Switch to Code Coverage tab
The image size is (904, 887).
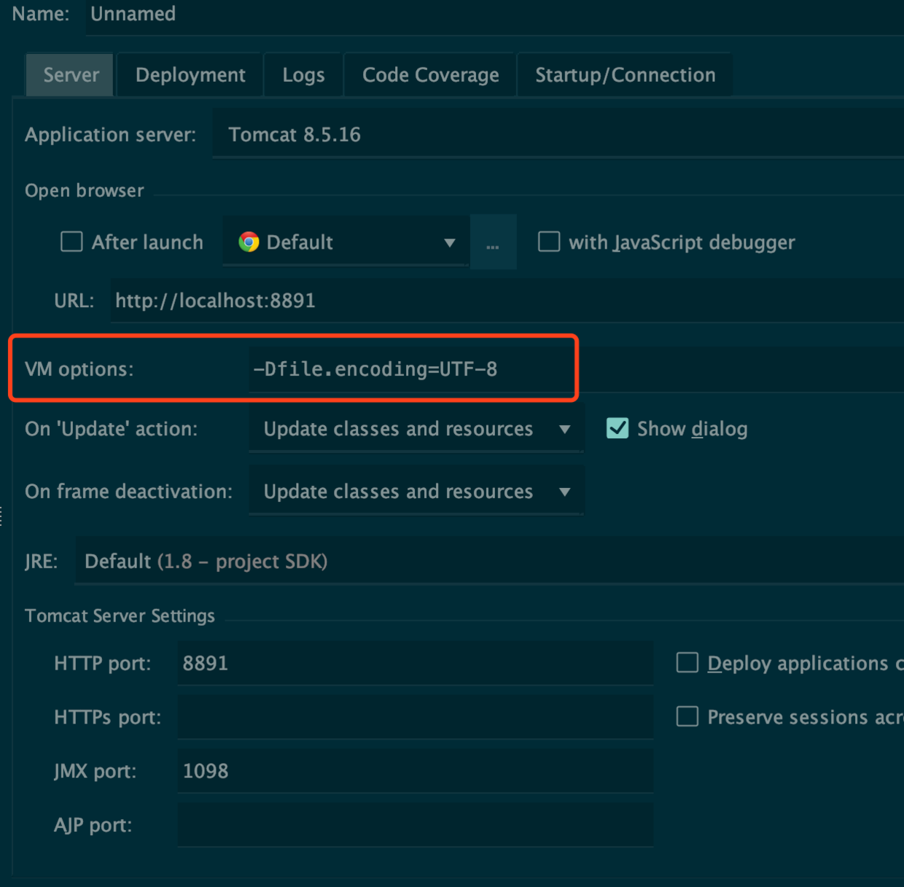coord(430,75)
